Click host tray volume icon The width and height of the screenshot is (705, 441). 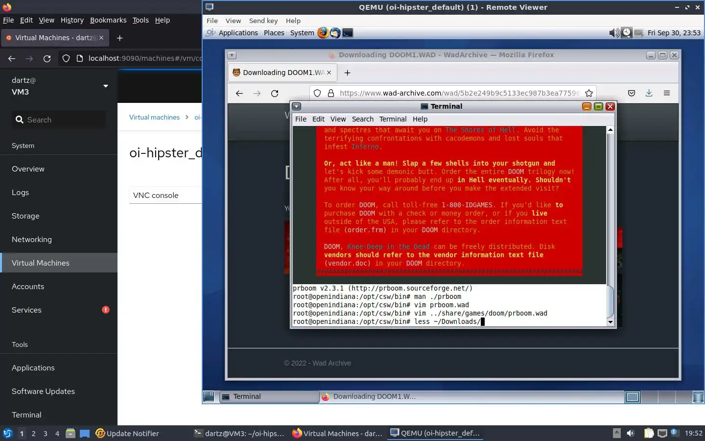pos(631,433)
